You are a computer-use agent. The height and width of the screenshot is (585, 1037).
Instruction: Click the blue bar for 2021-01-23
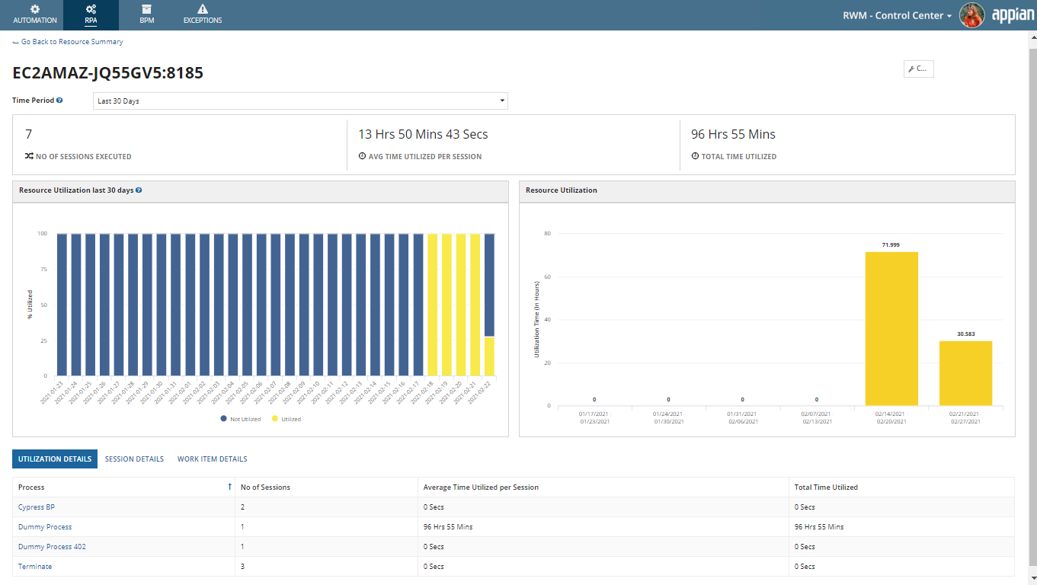coord(62,305)
